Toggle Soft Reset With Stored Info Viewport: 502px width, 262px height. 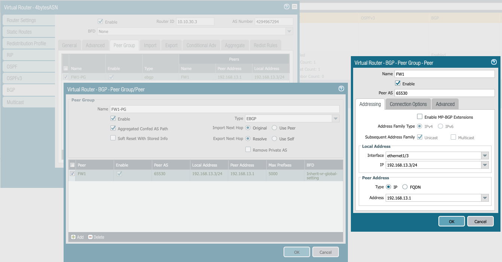pos(113,138)
